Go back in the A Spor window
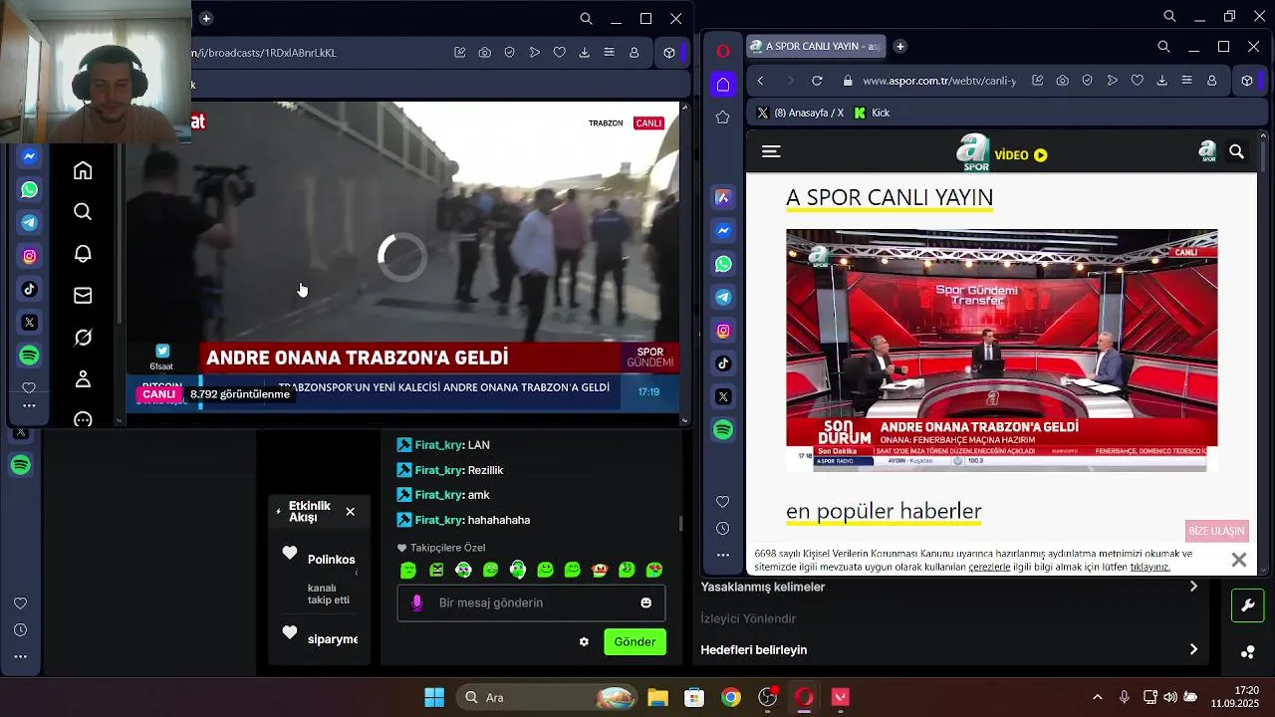Viewport: 1275px width, 717px height. coord(760,81)
